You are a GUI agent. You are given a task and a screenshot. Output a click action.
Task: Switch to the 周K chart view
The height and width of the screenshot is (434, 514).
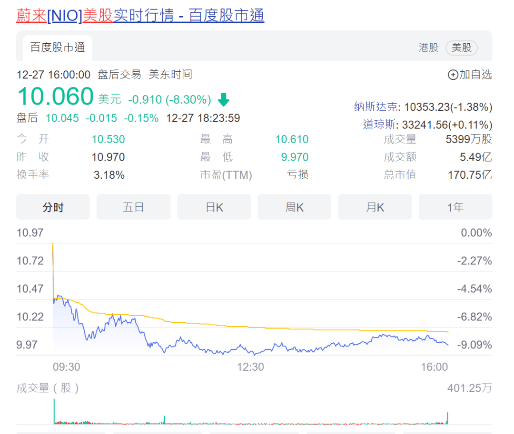295,207
